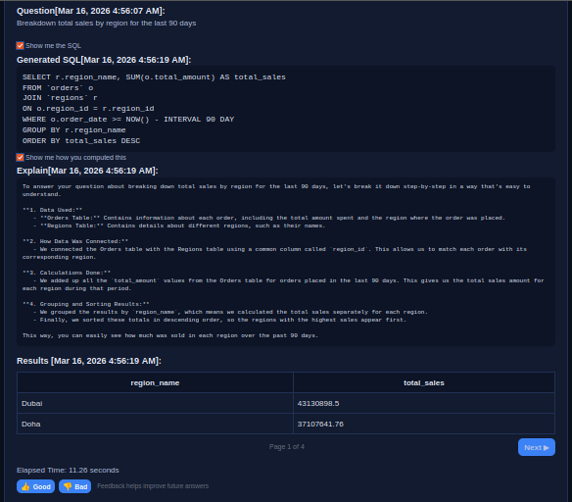Select the Dubai table cell

[155, 403]
